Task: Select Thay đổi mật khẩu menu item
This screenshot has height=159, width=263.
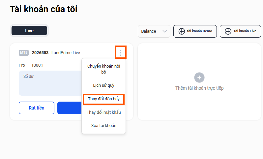Action: 103,112
